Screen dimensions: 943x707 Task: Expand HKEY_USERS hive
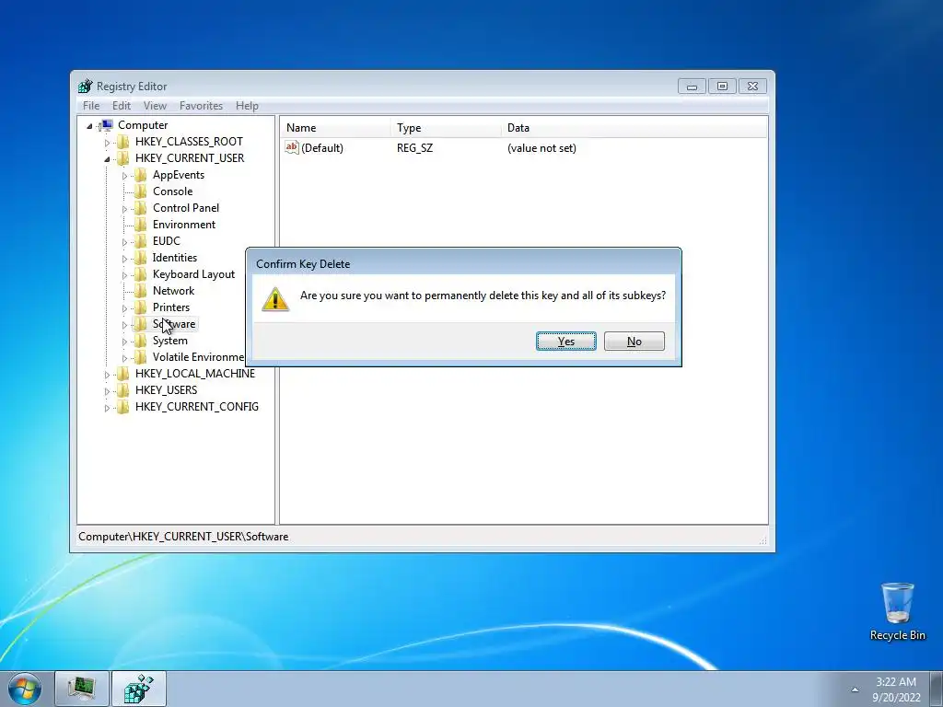click(x=107, y=390)
